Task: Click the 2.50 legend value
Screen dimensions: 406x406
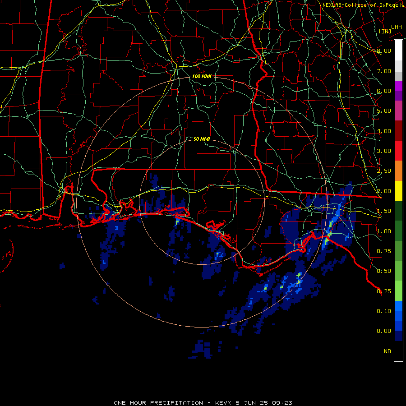Action: click(x=384, y=171)
